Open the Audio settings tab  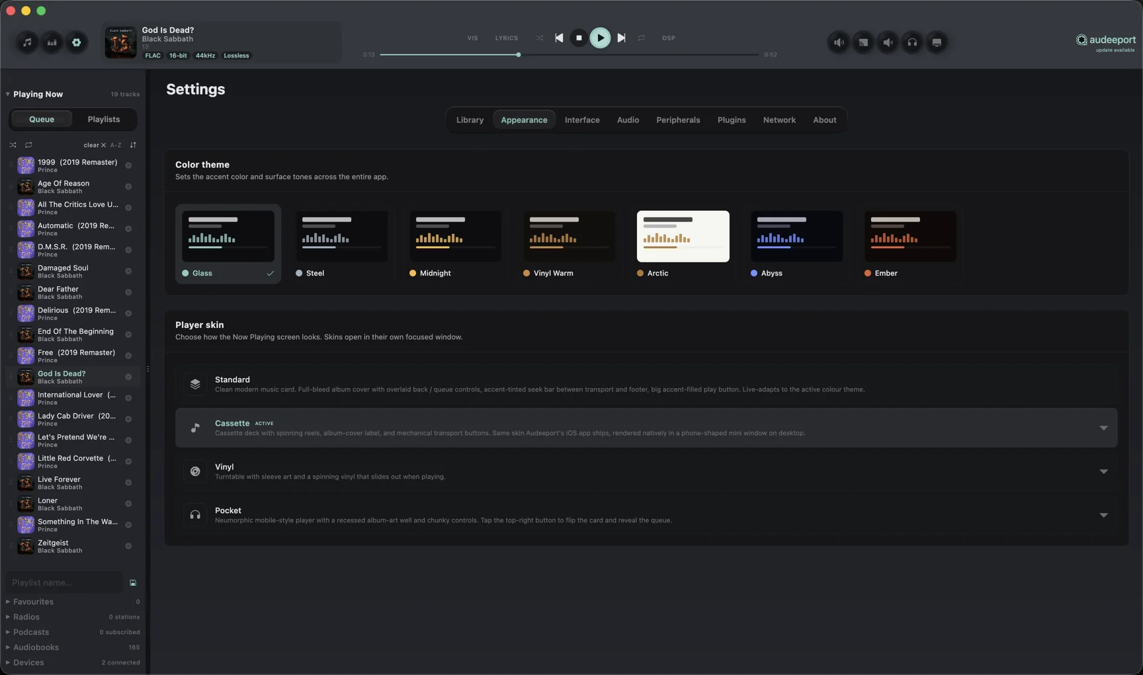[628, 120]
